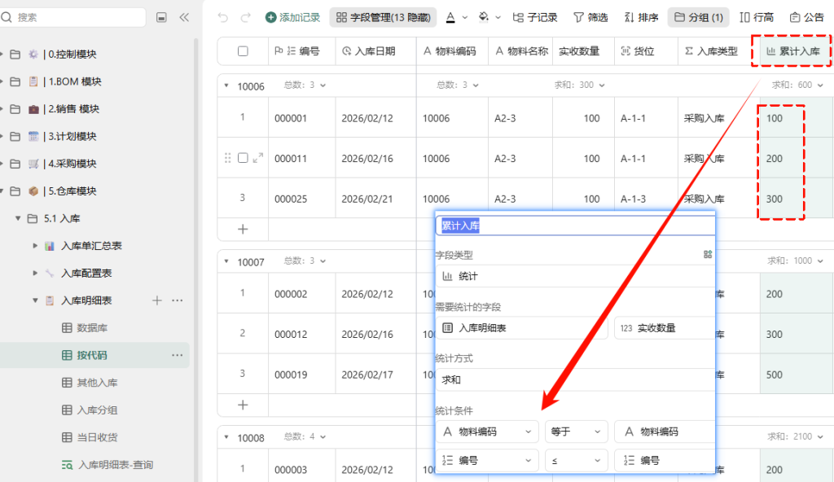Click the undo arrow icon
Screen dimensions: 834x482
(x=223, y=18)
